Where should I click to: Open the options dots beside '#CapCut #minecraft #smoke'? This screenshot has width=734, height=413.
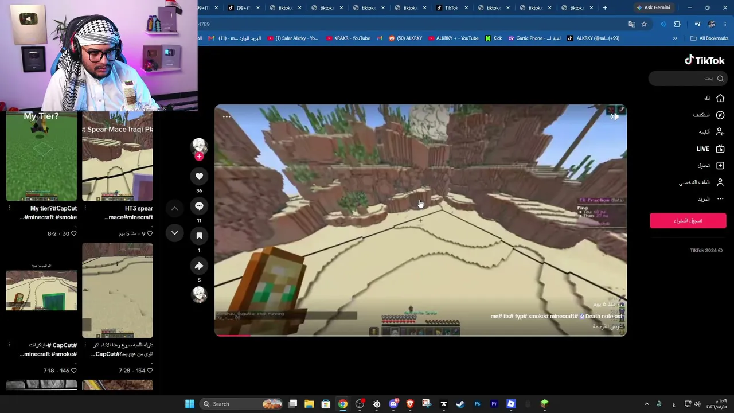click(x=9, y=345)
